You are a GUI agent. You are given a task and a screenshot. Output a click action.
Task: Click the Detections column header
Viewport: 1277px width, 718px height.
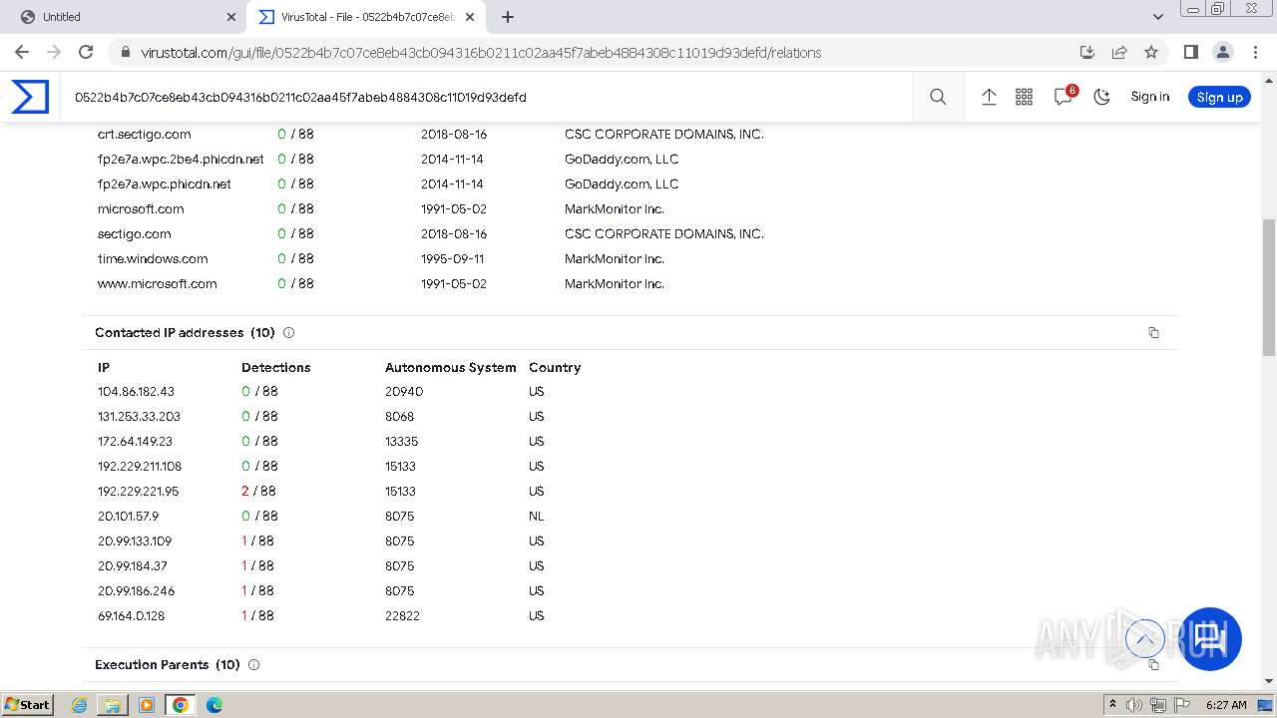pos(276,367)
